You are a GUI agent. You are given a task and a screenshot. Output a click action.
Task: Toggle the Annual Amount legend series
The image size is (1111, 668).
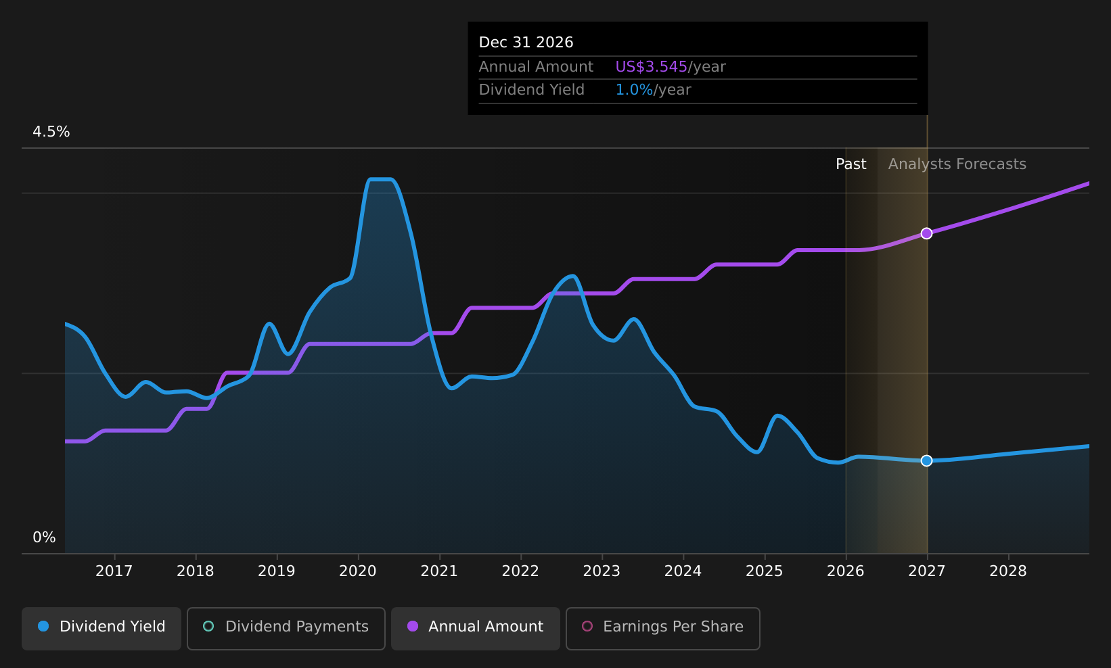[x=475, y=628]
